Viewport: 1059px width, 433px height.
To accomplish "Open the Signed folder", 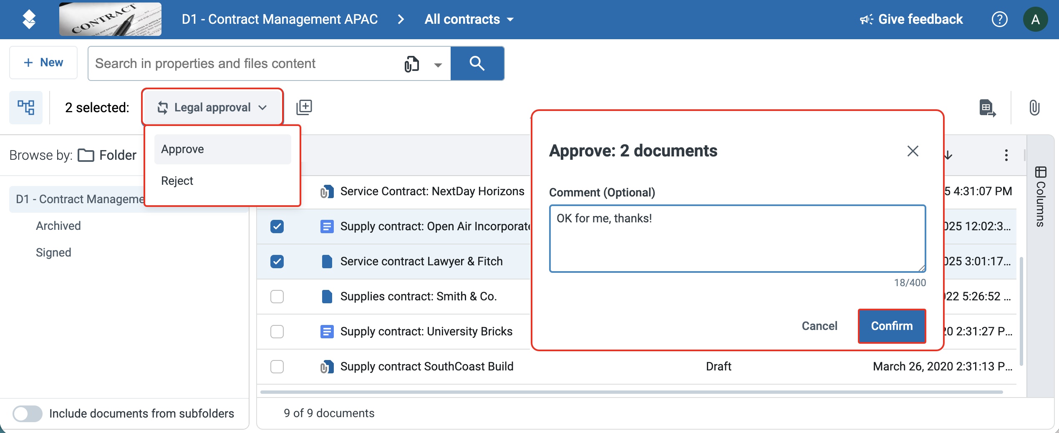I will click(53, 253).
